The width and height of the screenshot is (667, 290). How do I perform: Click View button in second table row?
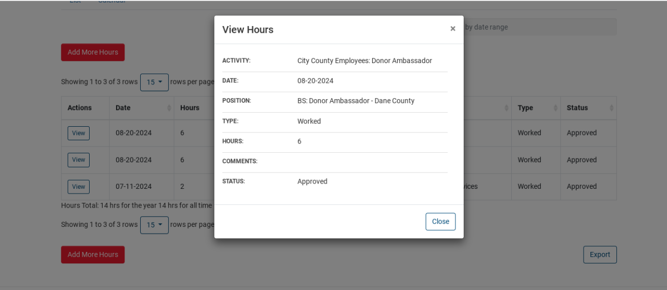click(x=79, y=160)
